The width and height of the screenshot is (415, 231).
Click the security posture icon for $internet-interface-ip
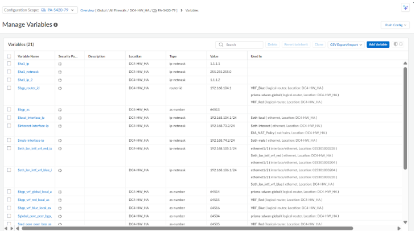point(60,125)
